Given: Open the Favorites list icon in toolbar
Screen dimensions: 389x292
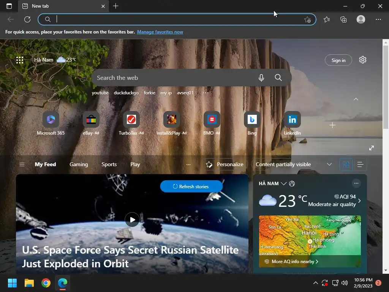Looking at the screenshot, I should 327,19.
